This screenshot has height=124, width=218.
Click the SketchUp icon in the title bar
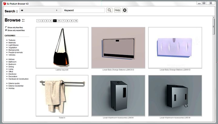5,4
